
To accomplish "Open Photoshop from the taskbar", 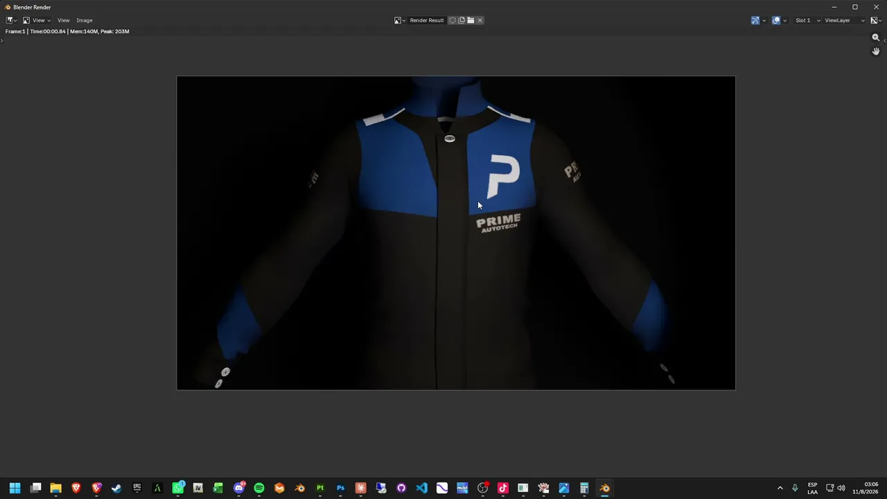I will tap(340, 488).
